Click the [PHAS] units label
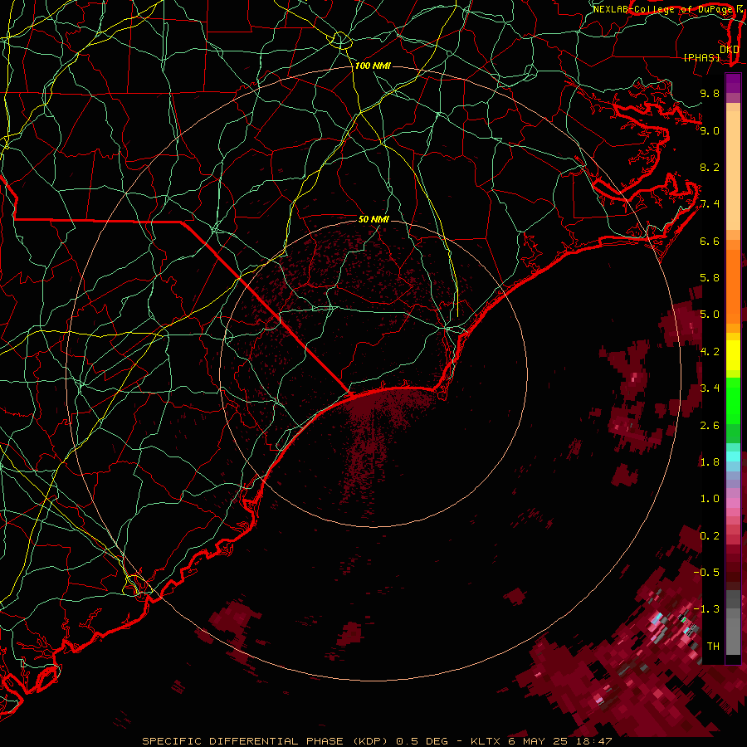 click(x=701, y=57)
